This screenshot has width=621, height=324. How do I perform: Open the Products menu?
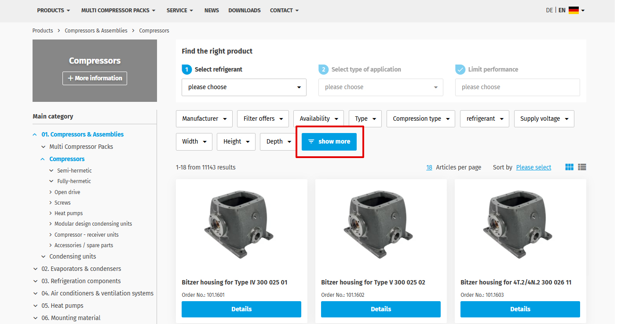(x=53, y=10)
